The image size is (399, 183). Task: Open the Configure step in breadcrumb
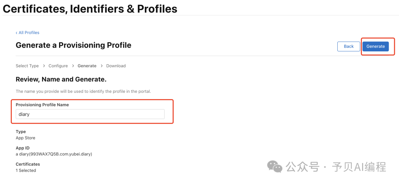point(58,66)
